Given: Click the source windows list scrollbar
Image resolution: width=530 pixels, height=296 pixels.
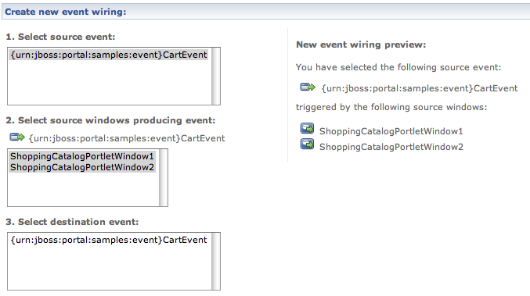Looking at the screenshot, I should [x=164, y=177].
